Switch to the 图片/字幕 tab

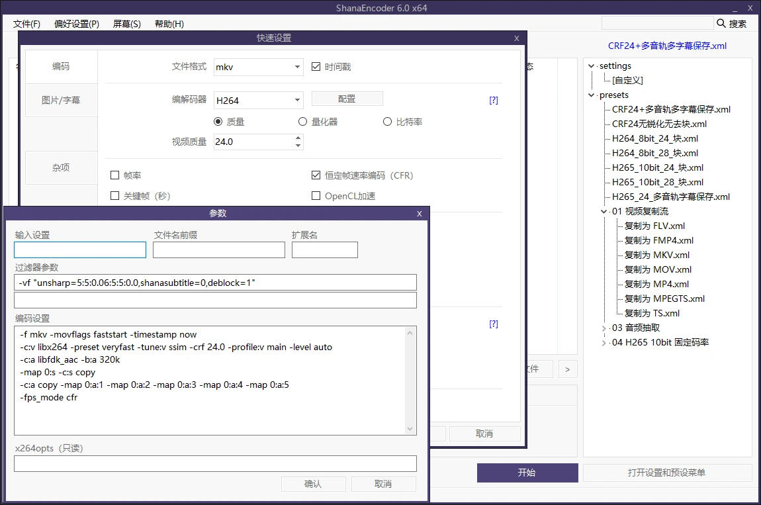61,100
